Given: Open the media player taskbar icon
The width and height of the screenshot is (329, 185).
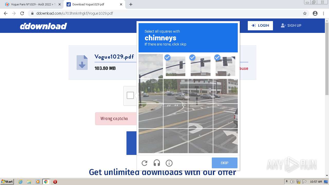Looking at the screenshot, I should pos(38,182).
